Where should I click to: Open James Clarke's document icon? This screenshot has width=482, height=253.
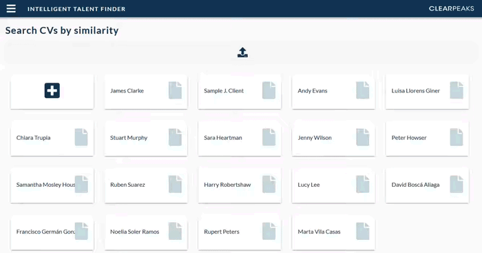coord(175,90)
